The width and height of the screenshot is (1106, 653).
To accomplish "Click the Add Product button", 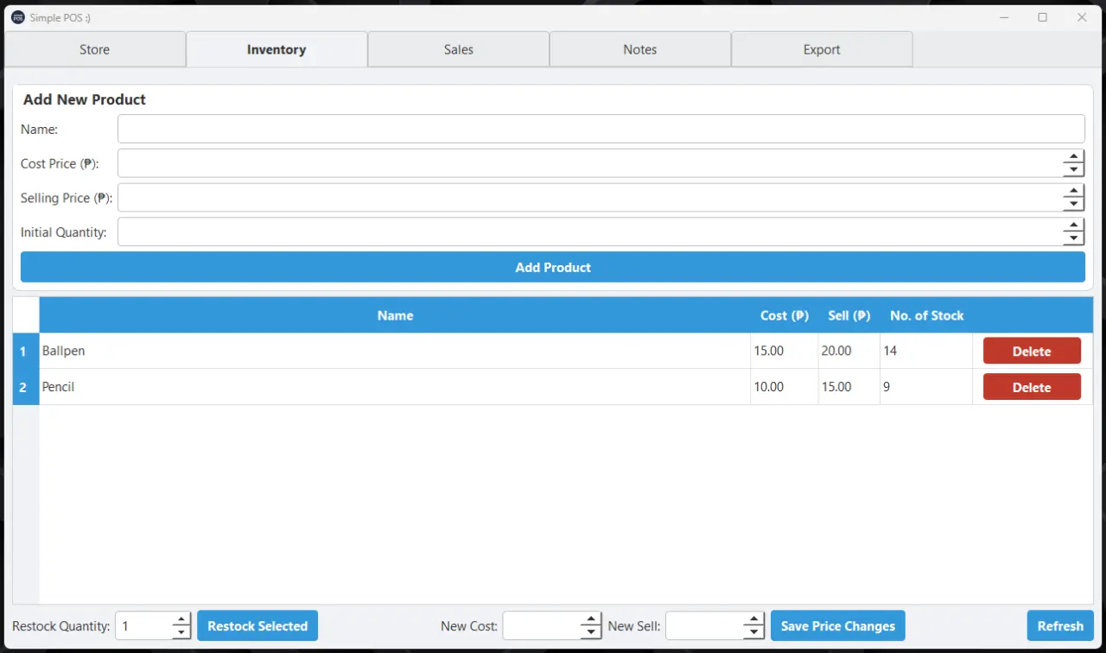I will (553, 267).
